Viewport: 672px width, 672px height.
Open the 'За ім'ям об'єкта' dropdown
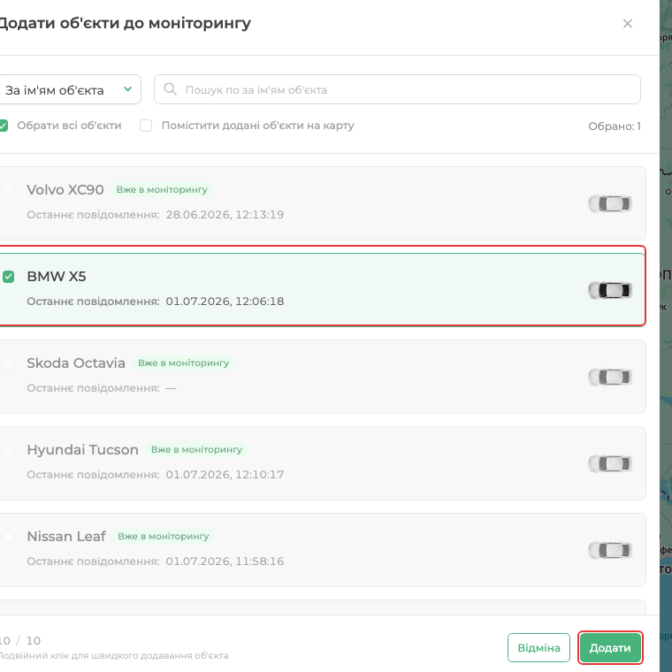coord(69,89)
